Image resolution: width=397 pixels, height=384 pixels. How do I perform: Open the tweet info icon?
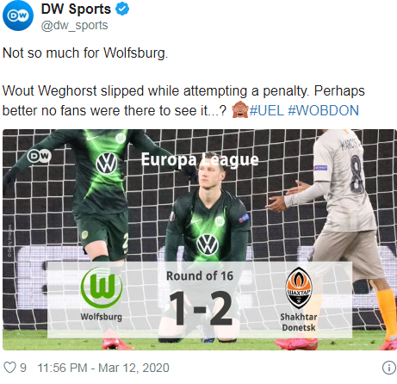coord(389,368)
